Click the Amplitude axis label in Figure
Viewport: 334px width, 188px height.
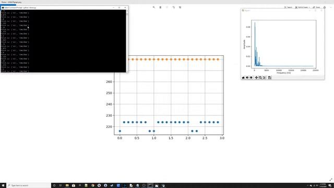(x=244, y=44)
